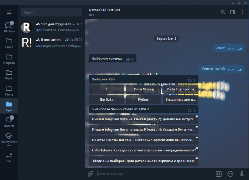Search messages in this chat
The image size is (249, 180).
223,12
